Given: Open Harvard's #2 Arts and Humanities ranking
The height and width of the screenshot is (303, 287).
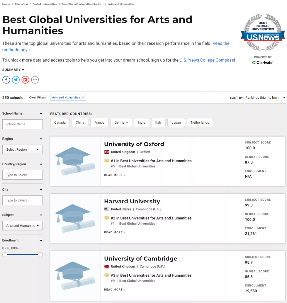Looking at the screenshot, I should click(151, 218).
